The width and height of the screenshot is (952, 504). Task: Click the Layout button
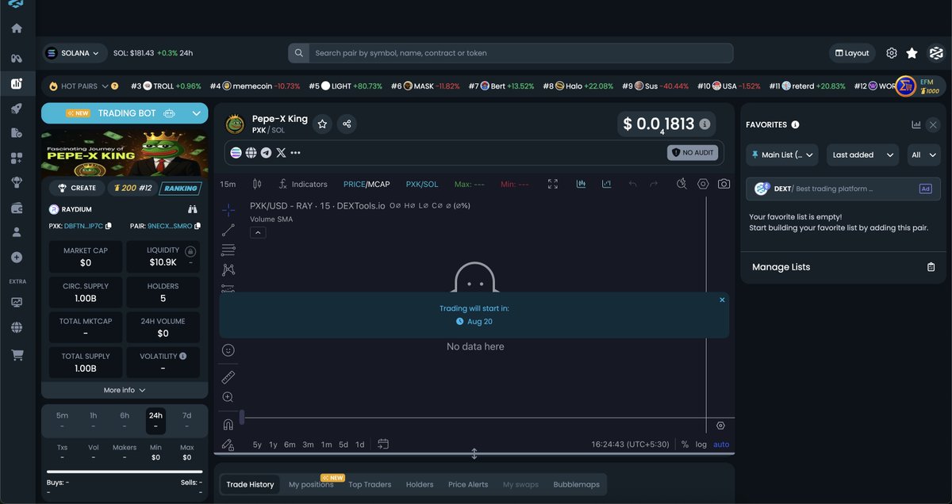[851, 53]
